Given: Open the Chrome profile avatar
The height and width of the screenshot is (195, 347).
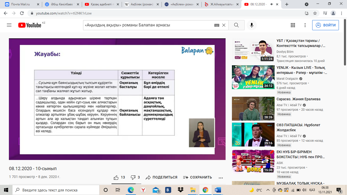Looking at the screenshot, I should 334,13.
